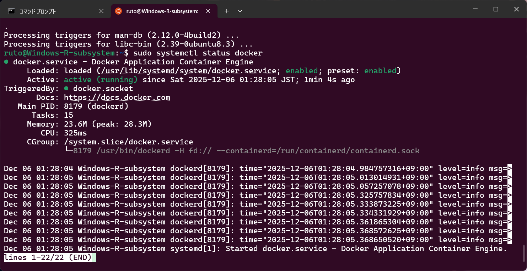Click the log line with time 01:28:05.057257078

pos(258,186)
